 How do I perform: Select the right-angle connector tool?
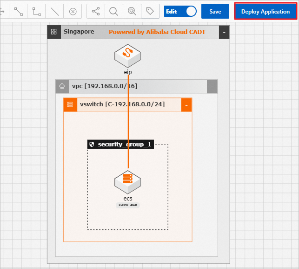point(36,12)
